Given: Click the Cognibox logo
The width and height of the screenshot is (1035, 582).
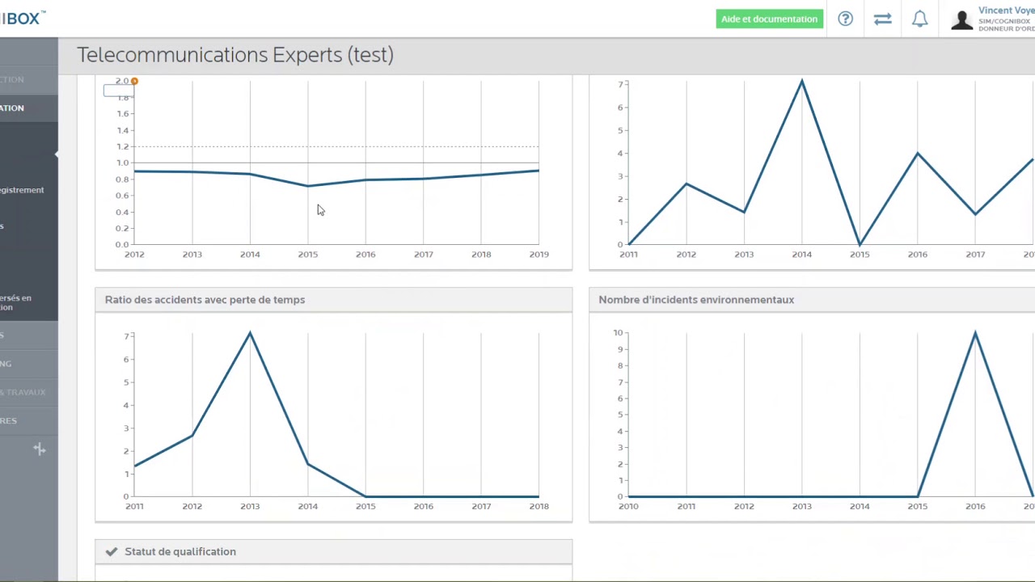Looking at the screenshot, I should pos(23,18).
